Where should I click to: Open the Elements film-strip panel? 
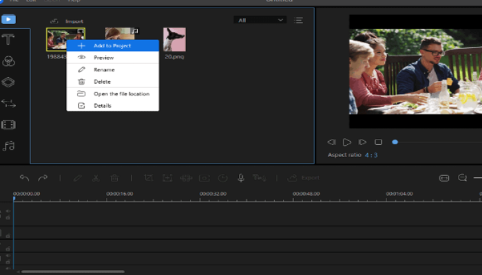8,125
